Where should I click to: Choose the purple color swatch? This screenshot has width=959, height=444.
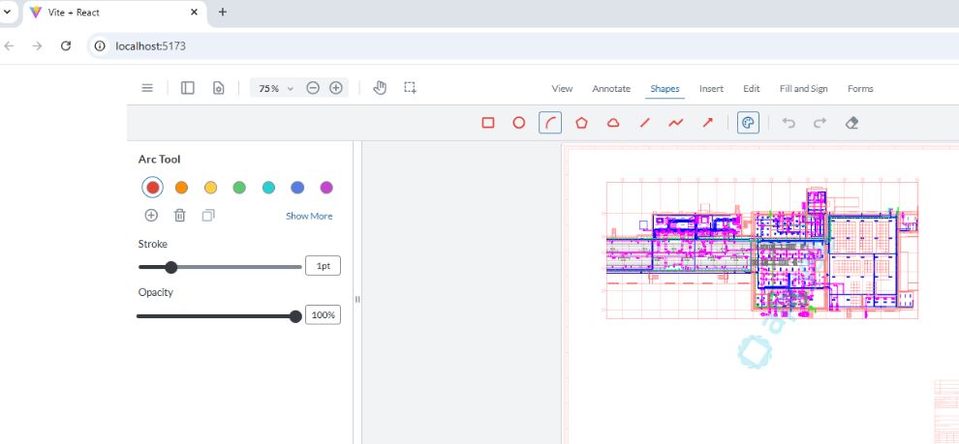click(x=326, y=188)
